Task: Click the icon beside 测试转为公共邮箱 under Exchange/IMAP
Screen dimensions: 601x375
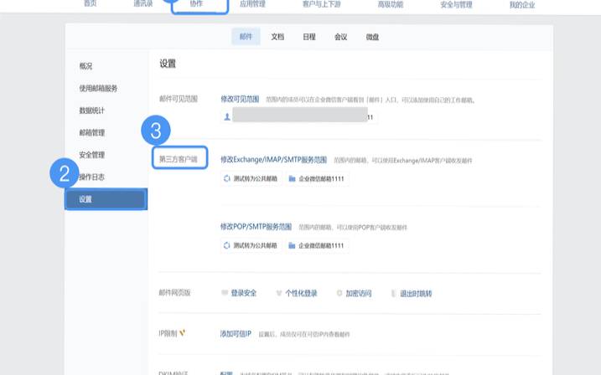Action: pos(227,178)
